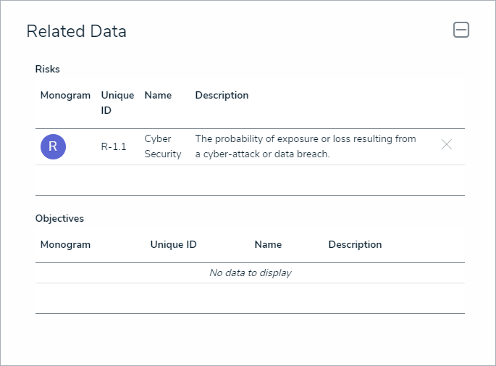The image size is (496, 366).
Task: Click the Objectives Unique ID column header
Action: pyautogui.click(x=173, y=244)
